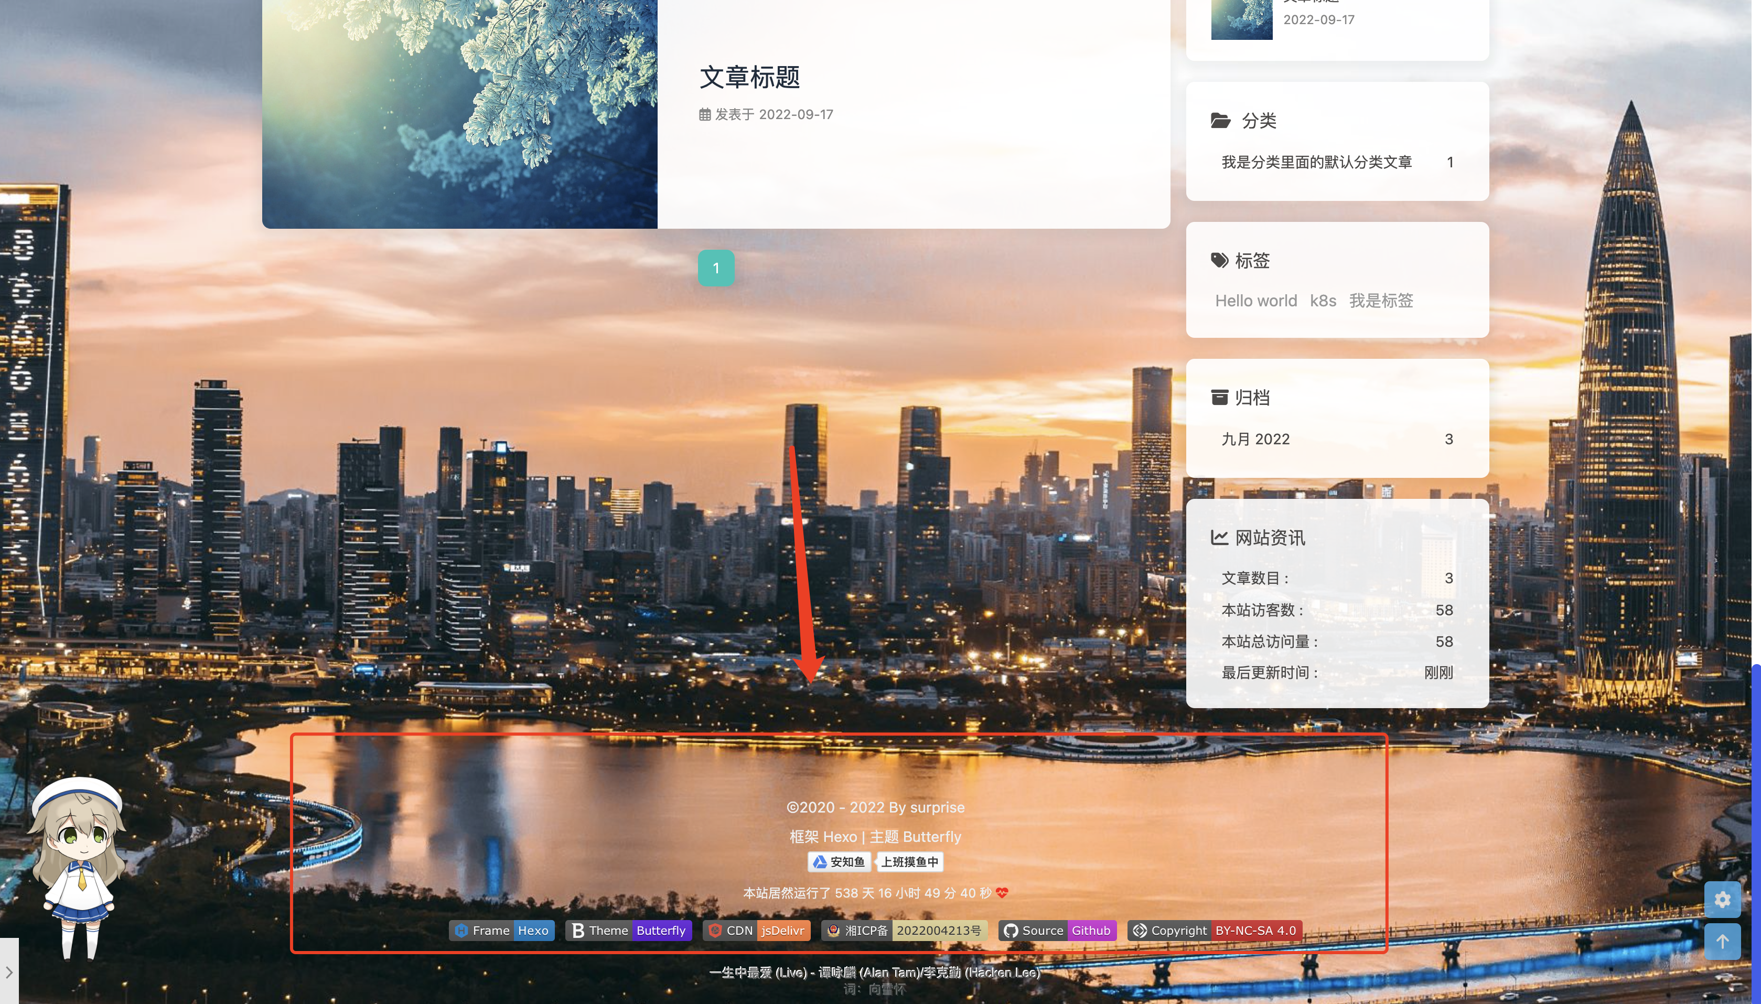Viewport: 1761px width, 1004px height.
Task: Open the 文章标题 post title link
Action: click(749, 77)
